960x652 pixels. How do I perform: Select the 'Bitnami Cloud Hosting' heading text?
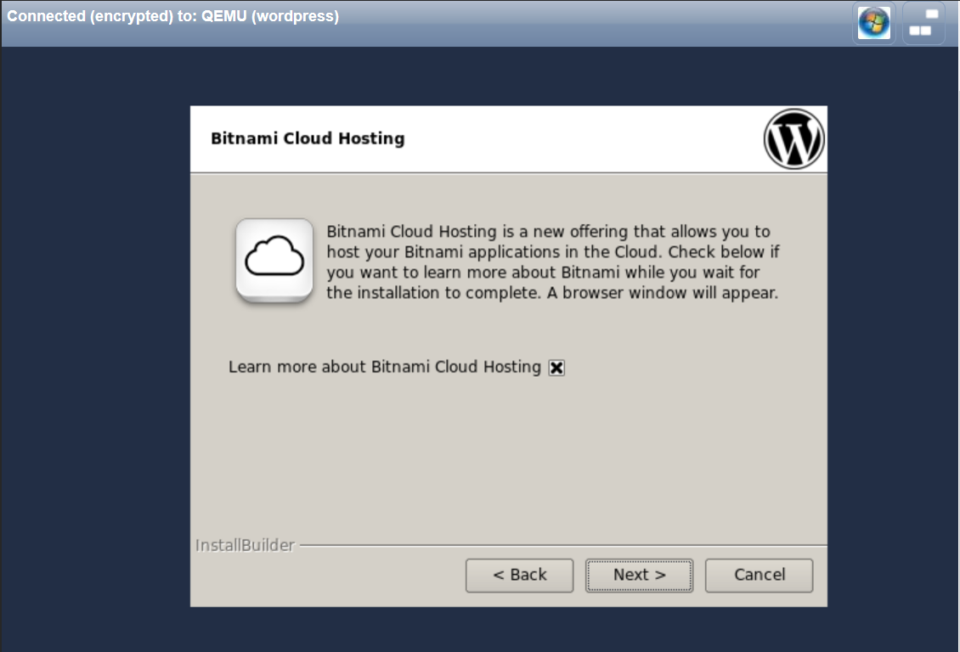coord(308,139)
